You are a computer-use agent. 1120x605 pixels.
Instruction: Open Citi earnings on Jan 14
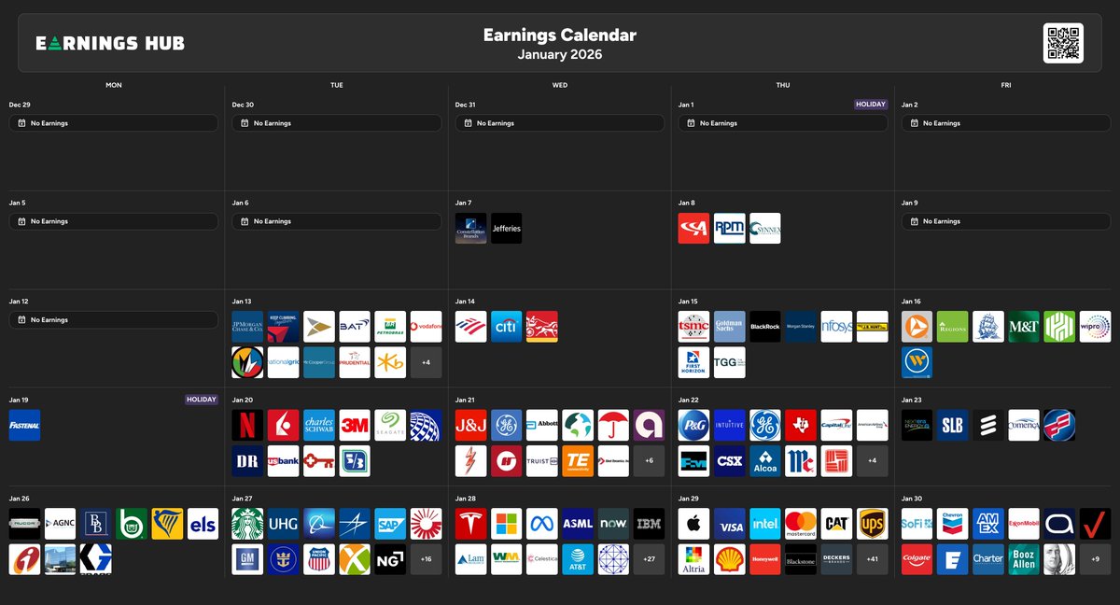click(507, 327)
